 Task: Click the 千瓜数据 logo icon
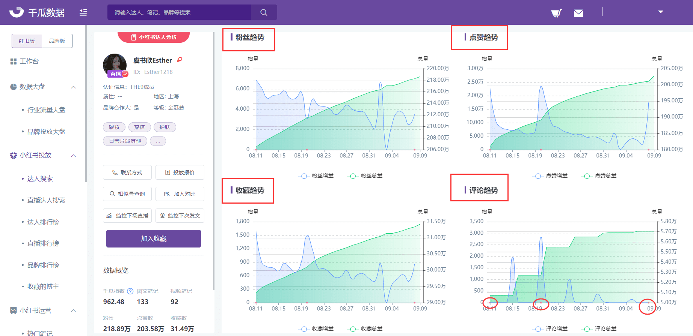pos(17,12)
